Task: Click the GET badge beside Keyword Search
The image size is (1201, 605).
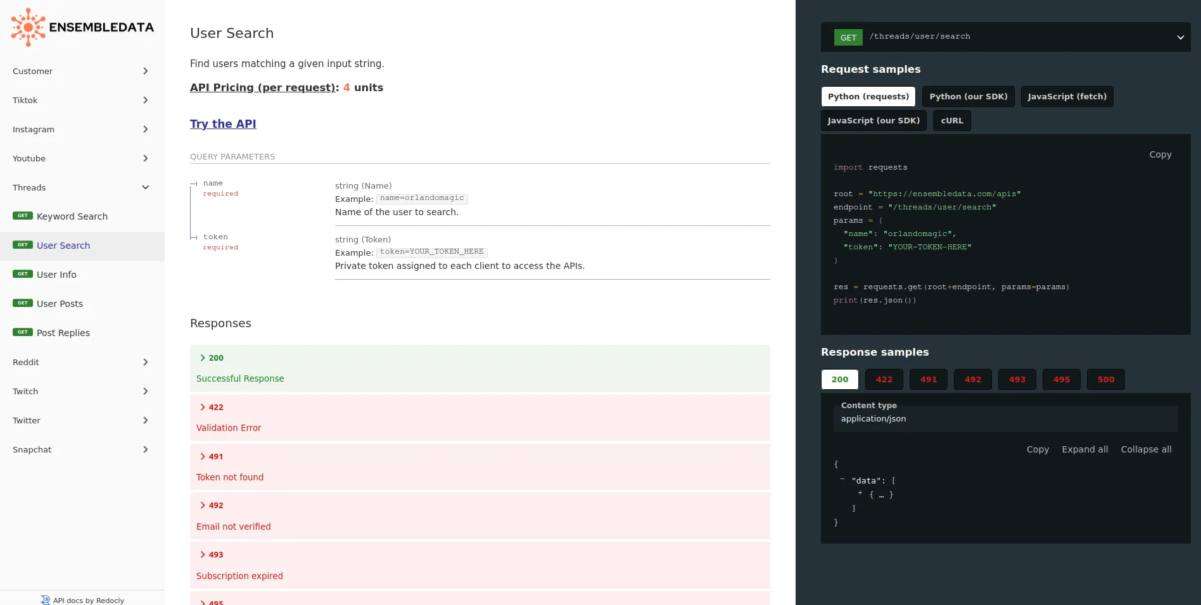Action: 23,216
